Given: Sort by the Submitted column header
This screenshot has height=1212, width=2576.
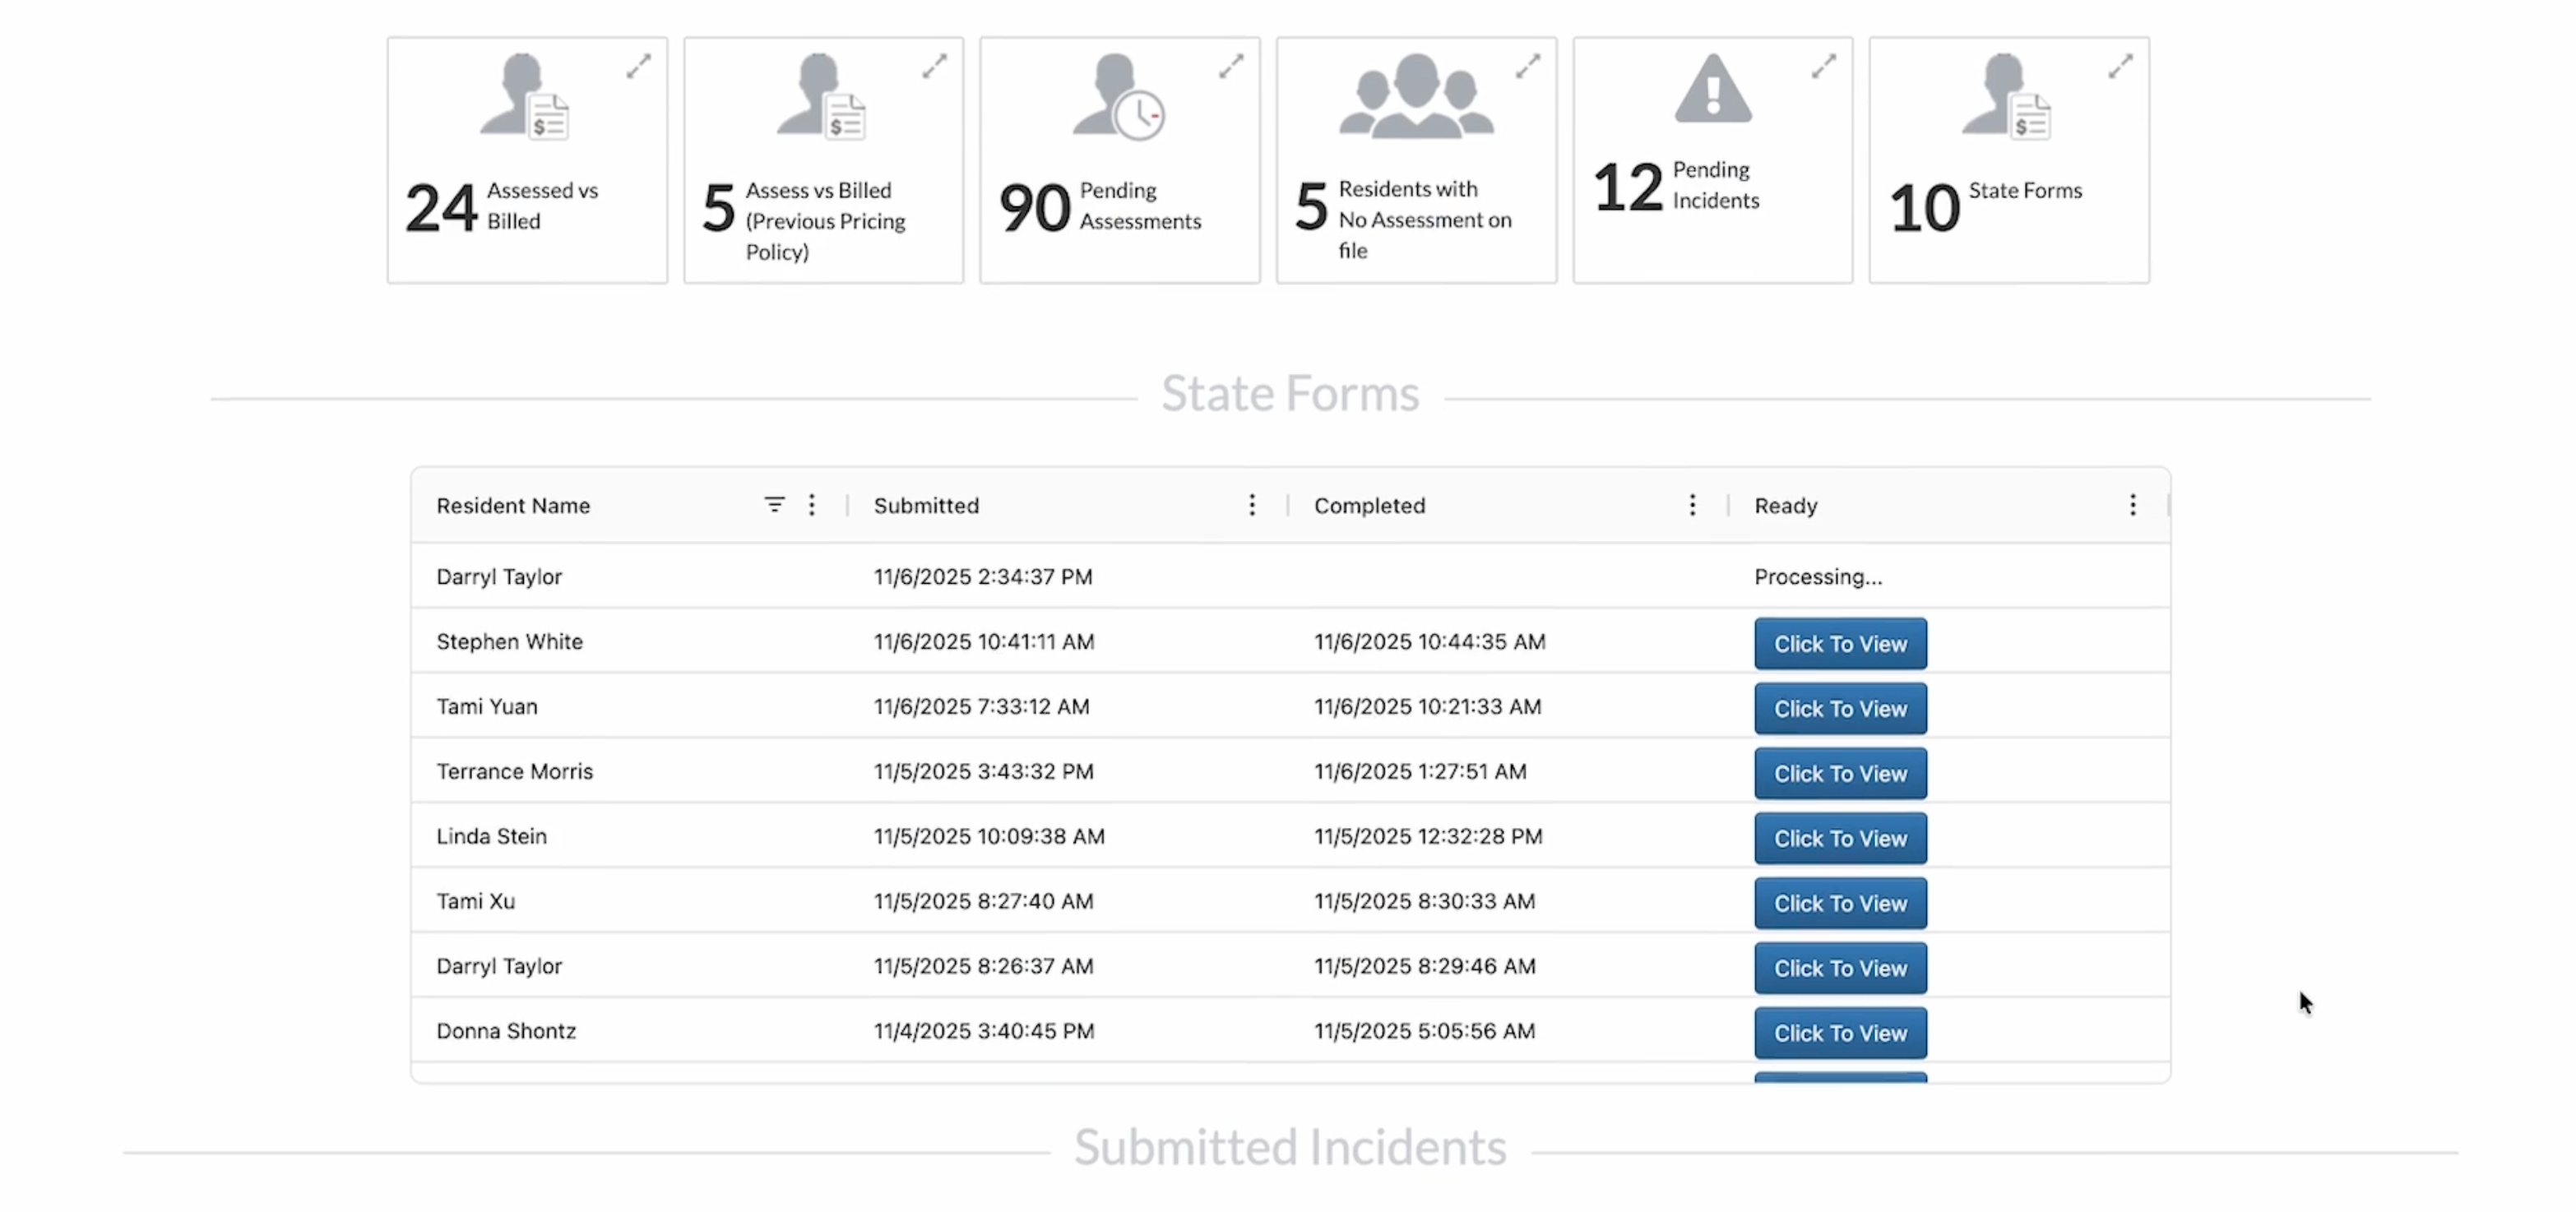Looking at the screenshot, I should [x=926, y=506].
